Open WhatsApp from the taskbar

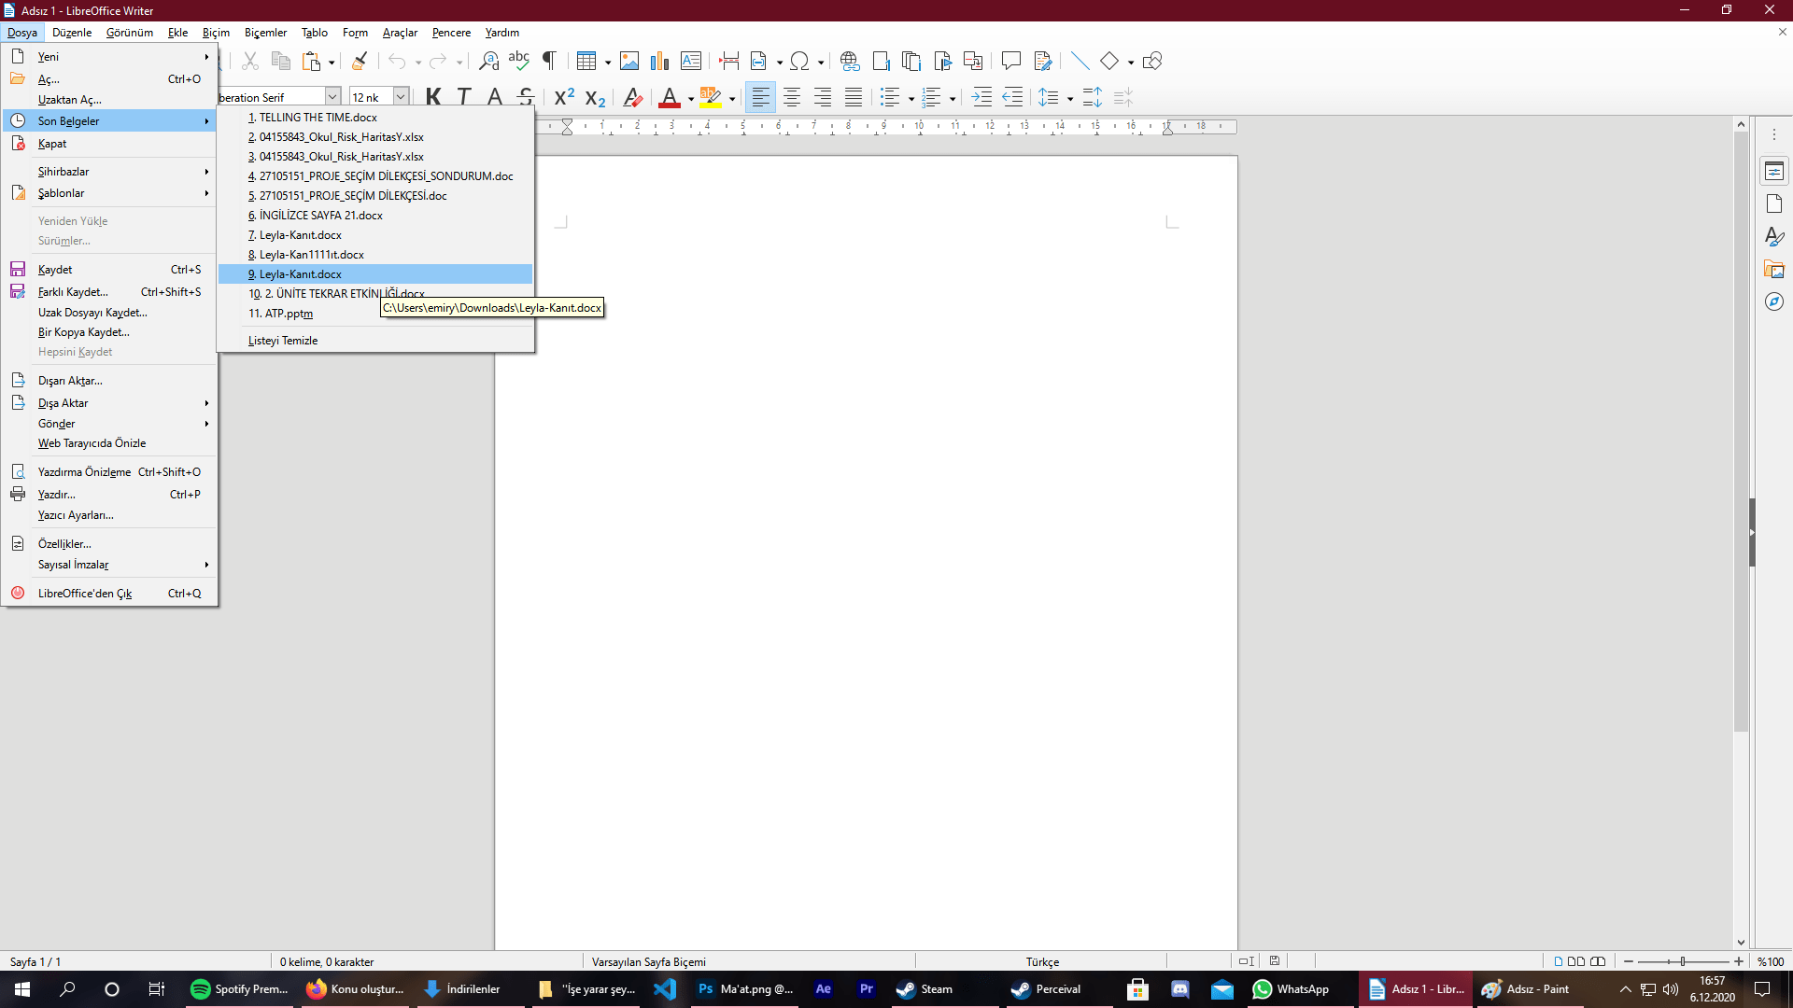pyautogui.click(x=1292, y=989)
